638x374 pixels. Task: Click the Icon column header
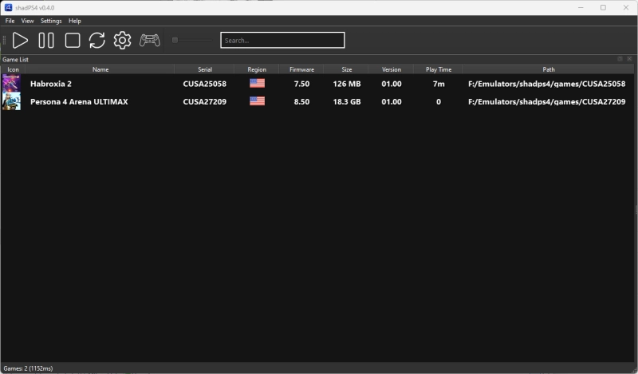point(13,69)
